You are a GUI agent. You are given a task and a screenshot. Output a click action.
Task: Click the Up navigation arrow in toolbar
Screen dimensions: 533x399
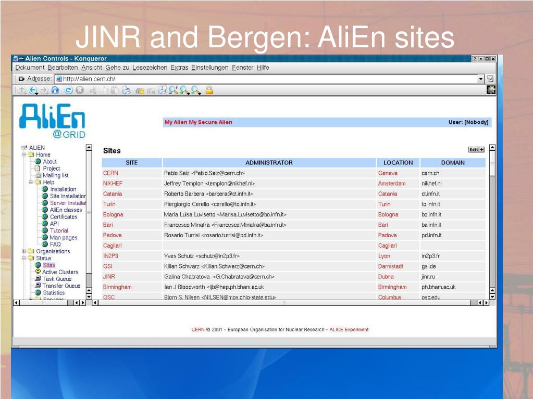[x=22, y=90]
